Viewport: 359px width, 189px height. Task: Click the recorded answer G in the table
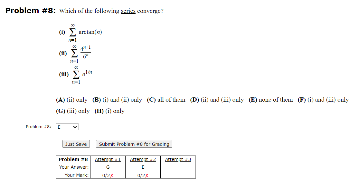pyautogui.click(x=108, y=167)
